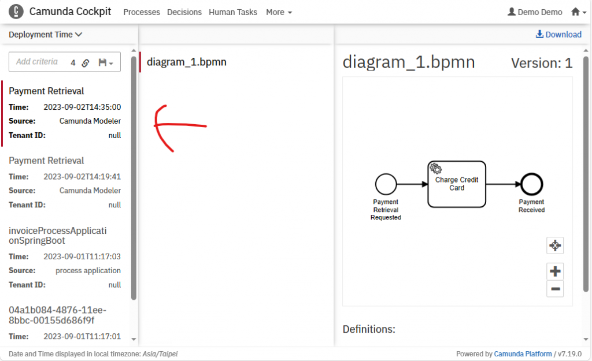Click the Asia/Taipei timezone text

coord(160,354)
